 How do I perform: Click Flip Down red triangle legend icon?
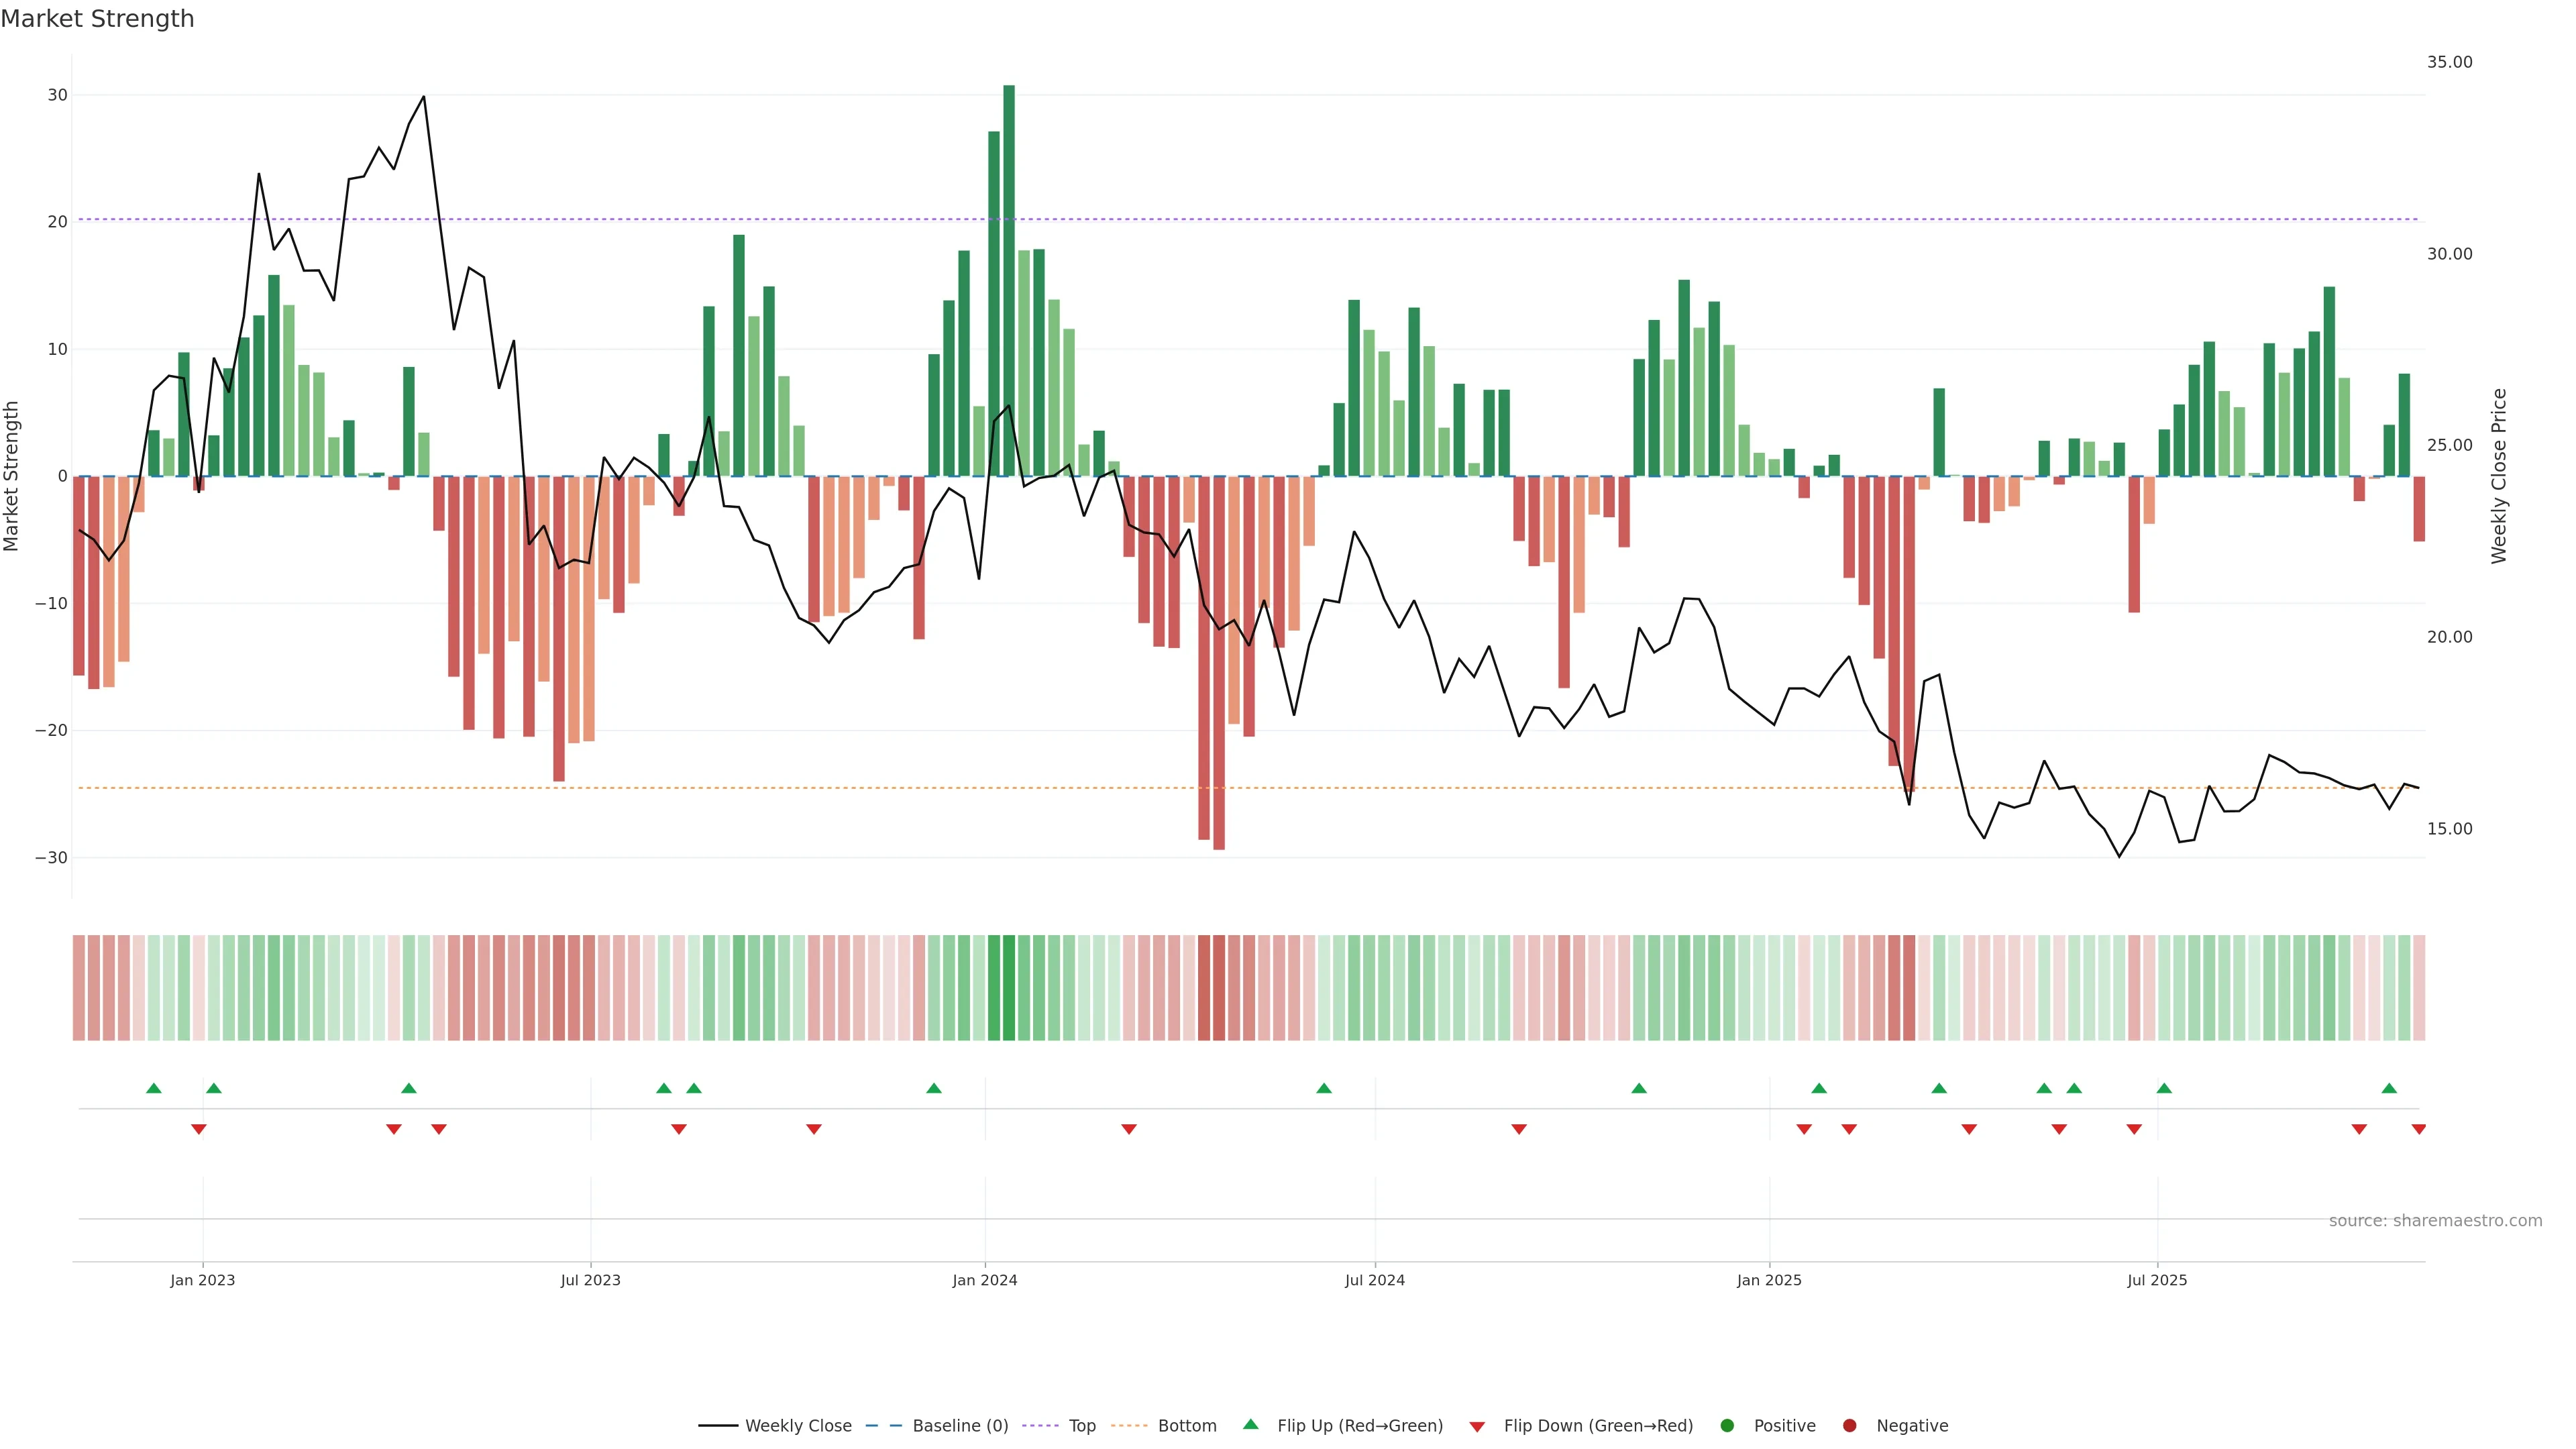[1477, 1427]
